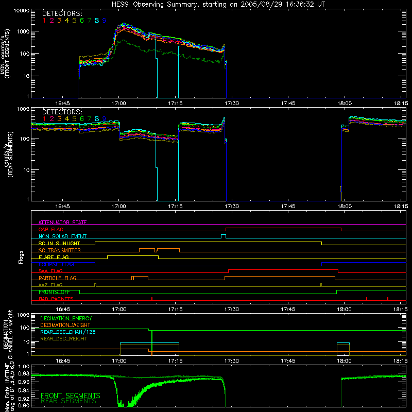This screenshot has height=412, width=412.
Task: Select the SC_IN_SUNLIGHT flag label
Action: (x=59, y=243)
